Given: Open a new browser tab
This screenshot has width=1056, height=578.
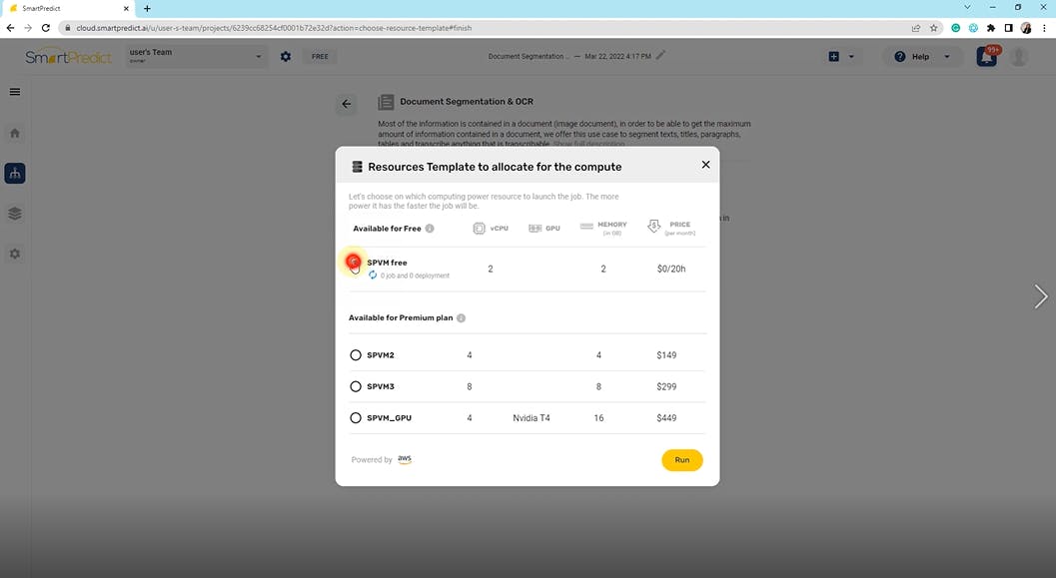Looking at the screenshot, I should [x=147, y=9].
